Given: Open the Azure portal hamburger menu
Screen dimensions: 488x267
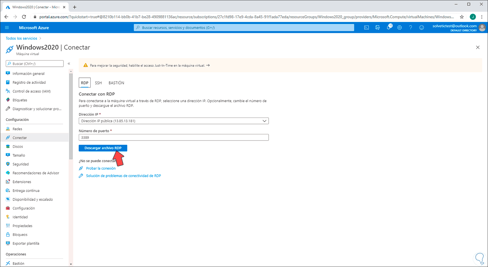Looking at the screenshot, I should click(7, 28).
